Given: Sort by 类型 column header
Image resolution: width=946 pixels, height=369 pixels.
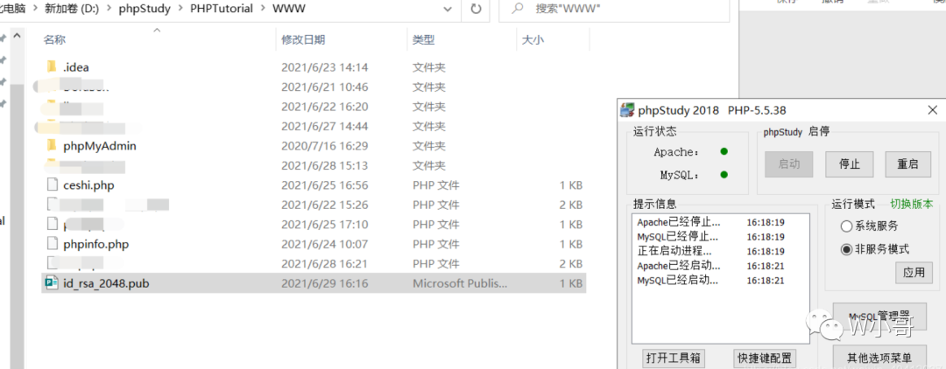Looking at the screenshot, I should point(424,39).
